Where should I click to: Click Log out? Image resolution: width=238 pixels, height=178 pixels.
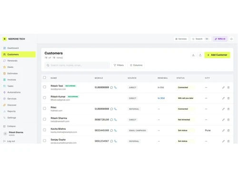pyautogui.click(x=9, y=141)
